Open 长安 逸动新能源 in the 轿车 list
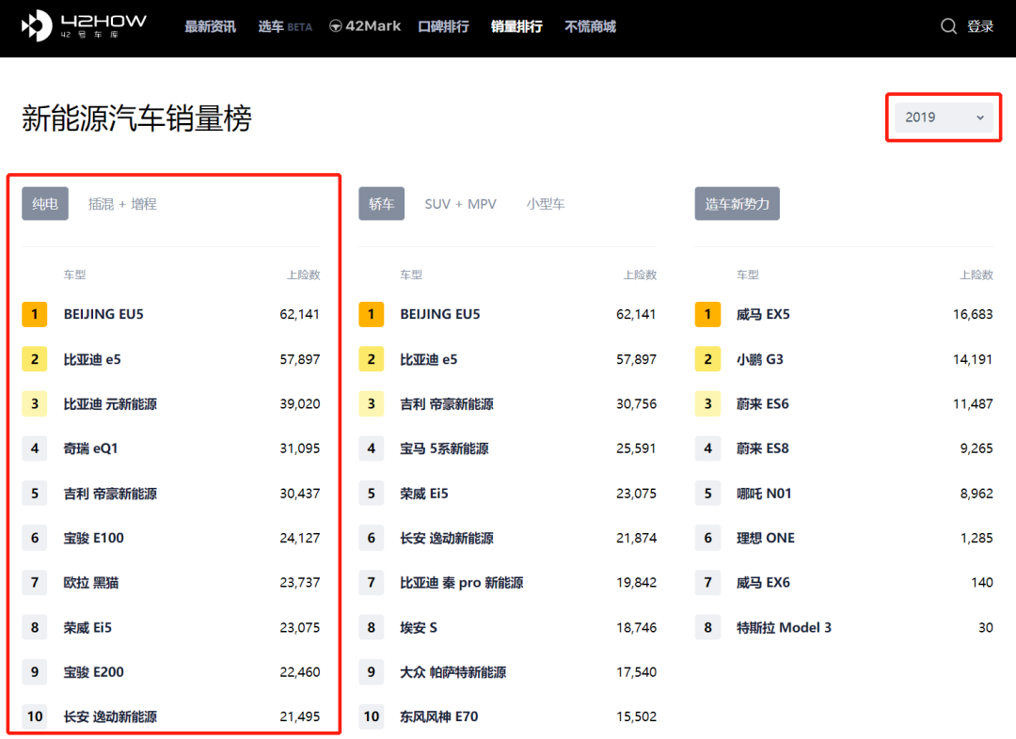 click(x=447, y=538)
